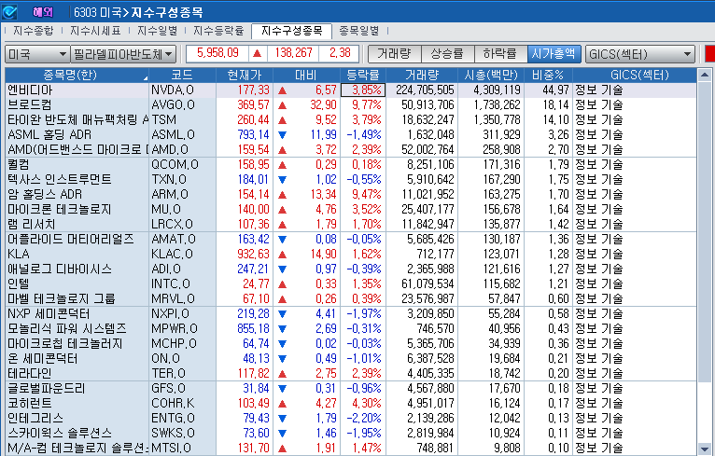Select the 하락률 sort button

500,54
